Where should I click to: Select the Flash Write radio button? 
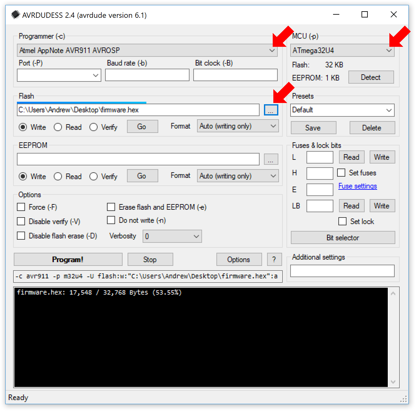23,127
